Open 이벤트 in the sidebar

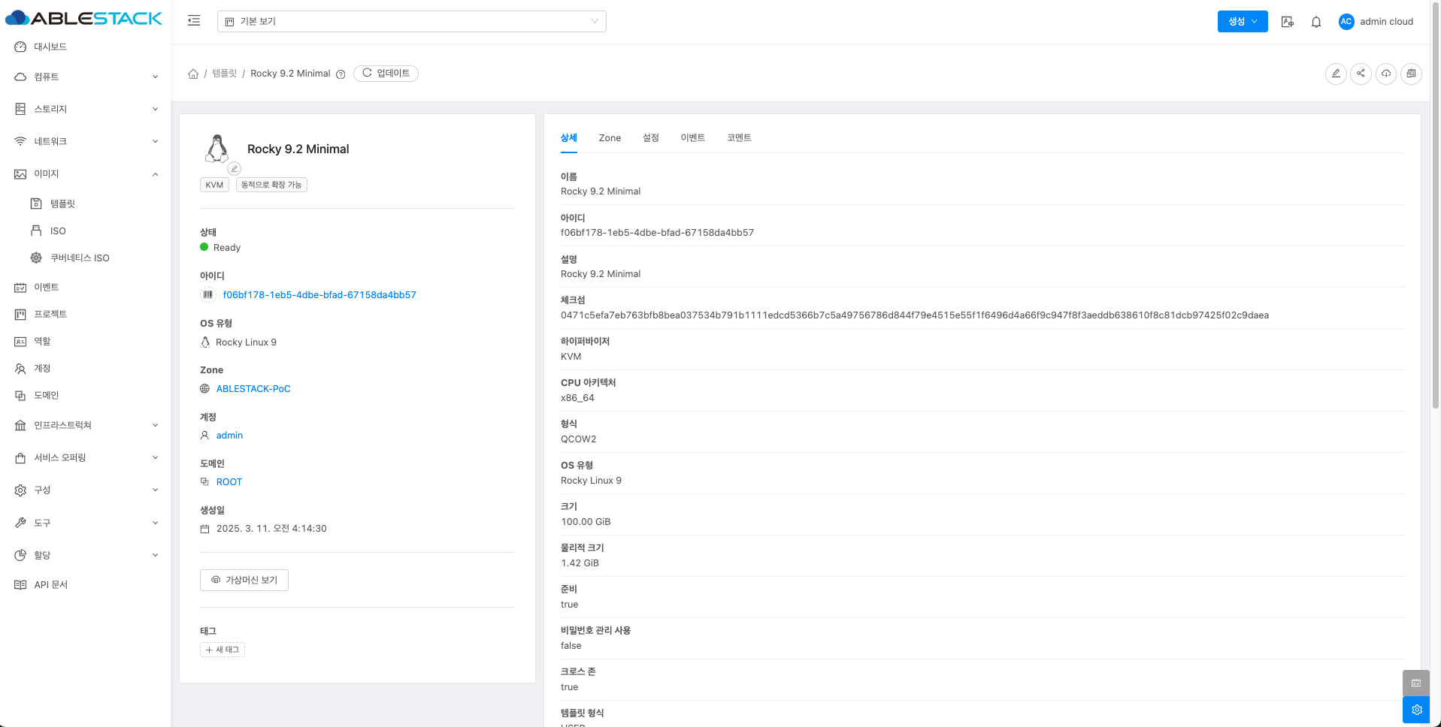[46, 288]
